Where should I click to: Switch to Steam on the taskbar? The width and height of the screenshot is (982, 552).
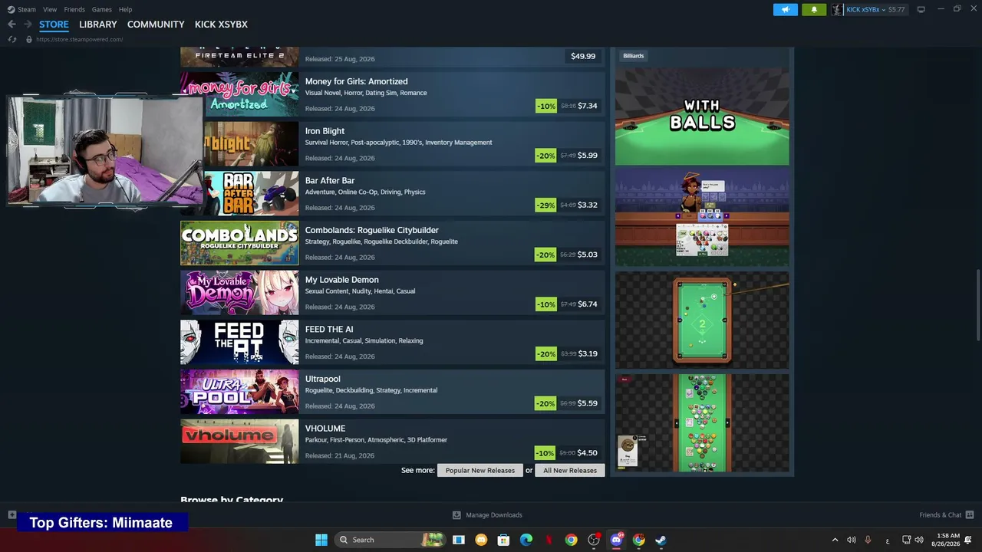click(x=661, y=540)
